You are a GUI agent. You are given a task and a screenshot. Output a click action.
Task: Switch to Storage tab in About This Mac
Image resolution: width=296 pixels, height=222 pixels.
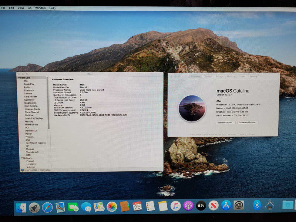point(219,77)
